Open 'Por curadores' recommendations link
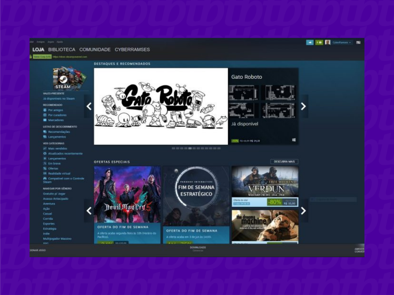 coord(57,115)
